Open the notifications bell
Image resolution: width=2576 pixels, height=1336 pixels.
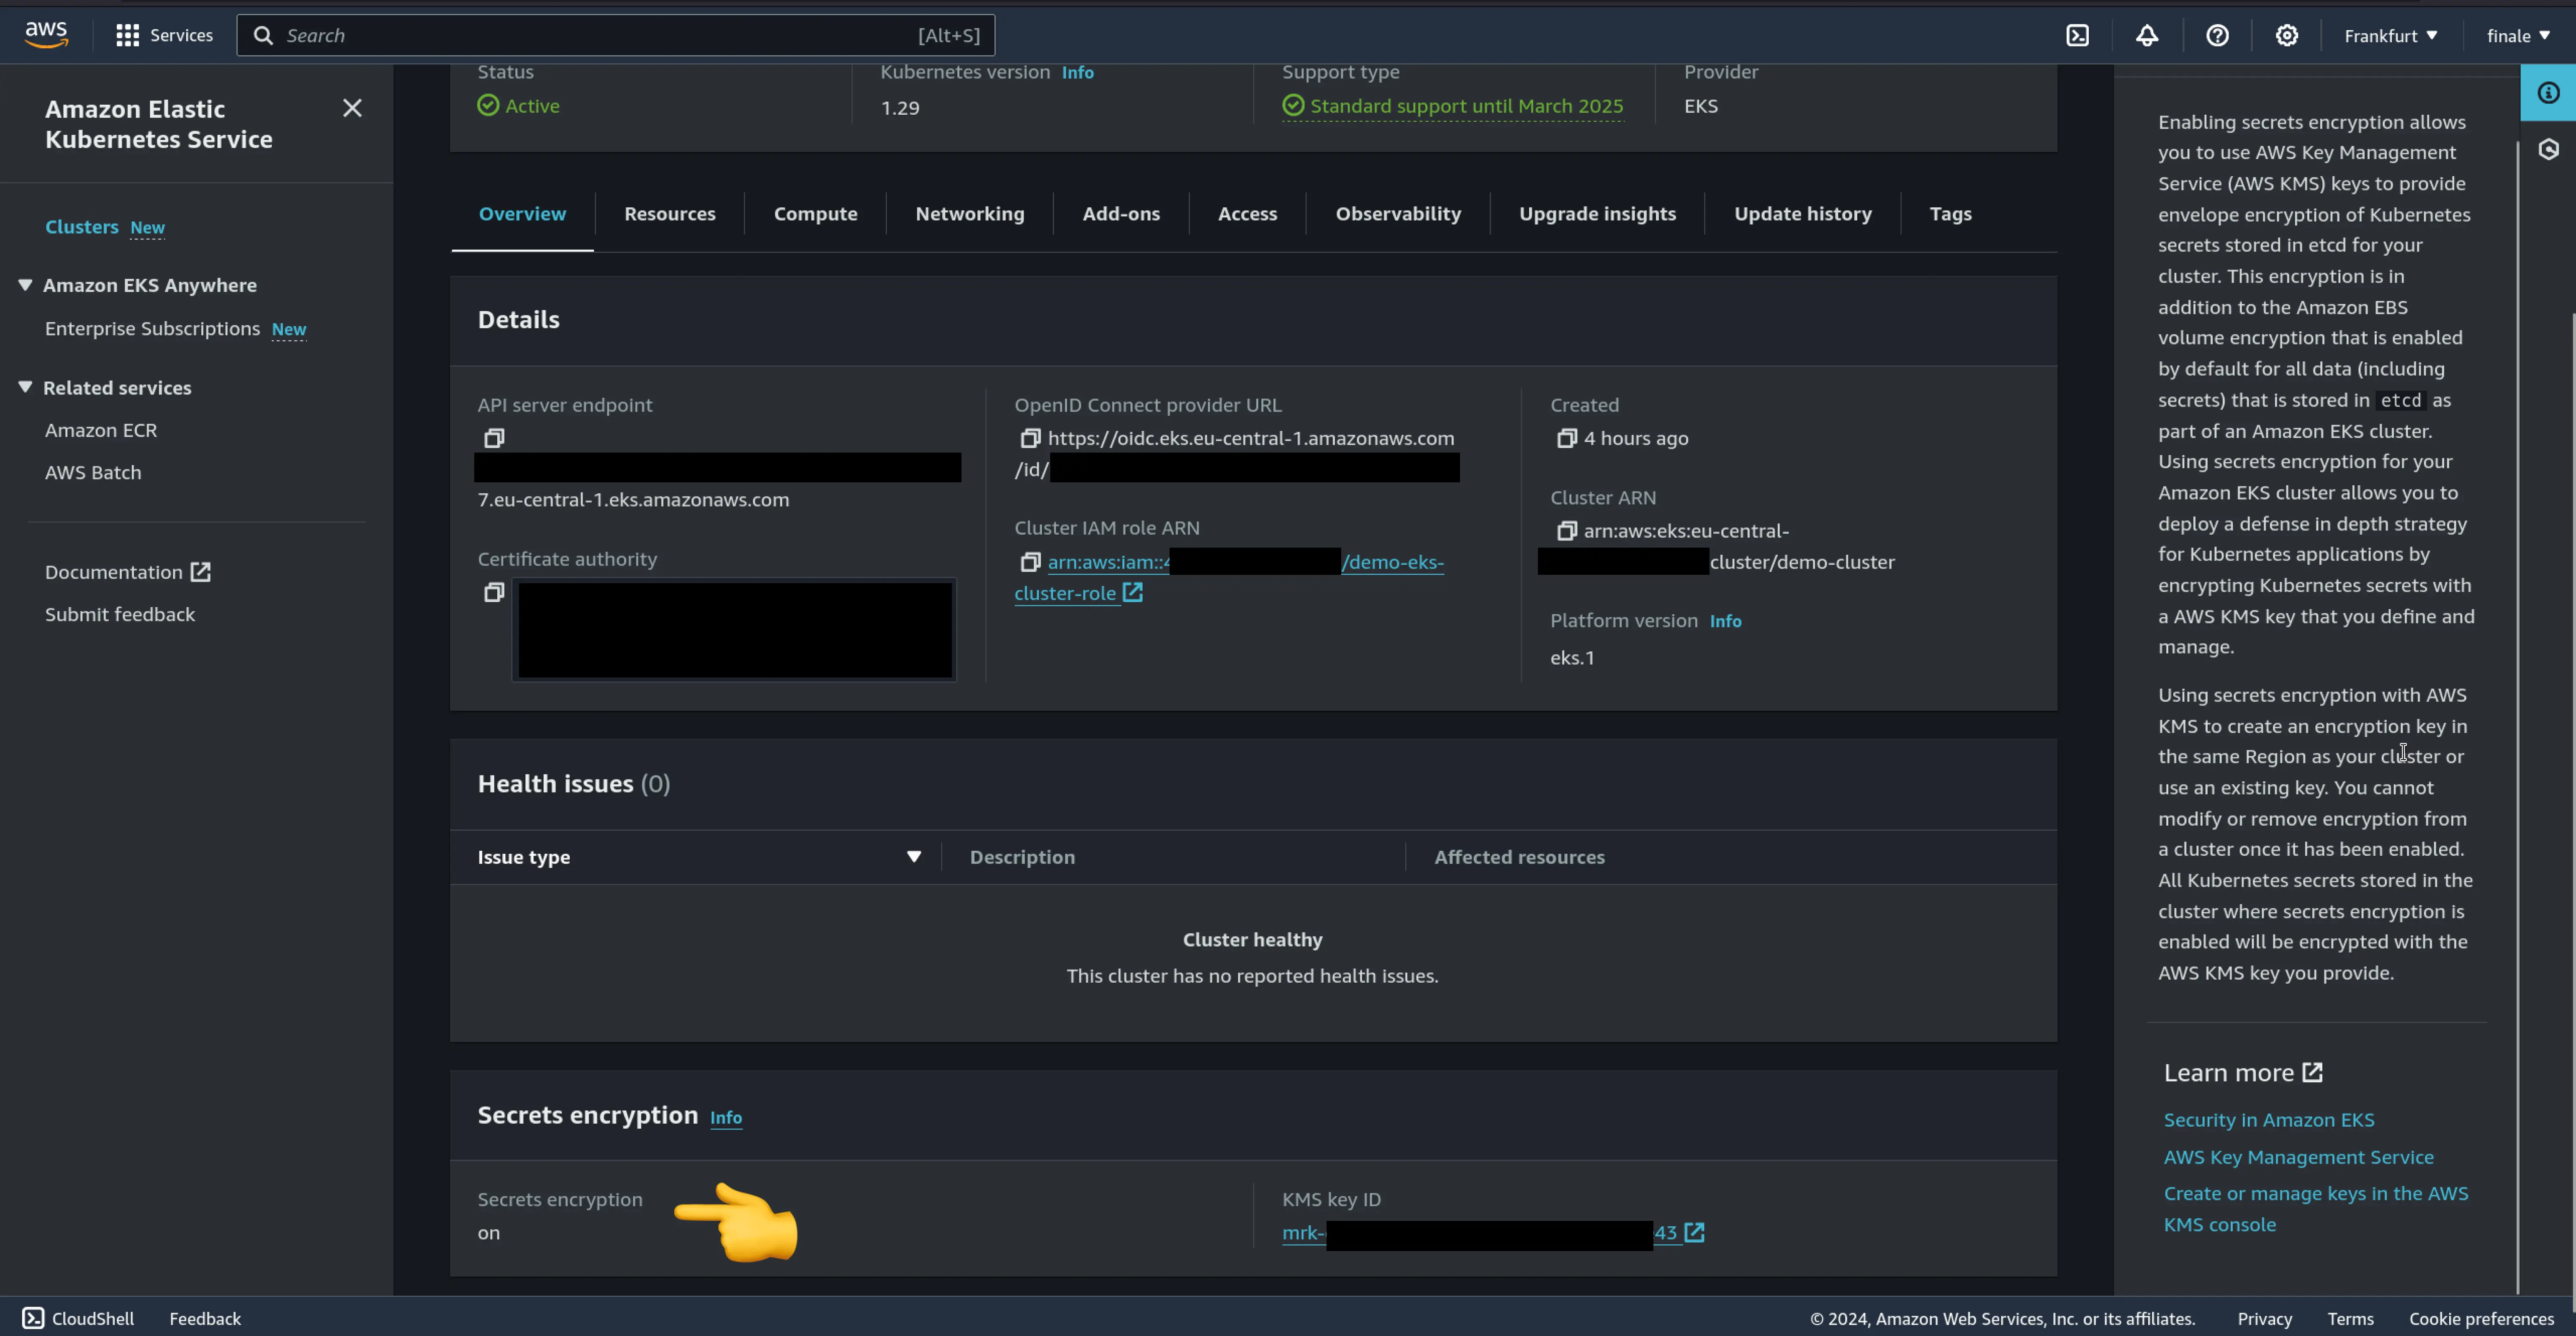coord(2147,36)
